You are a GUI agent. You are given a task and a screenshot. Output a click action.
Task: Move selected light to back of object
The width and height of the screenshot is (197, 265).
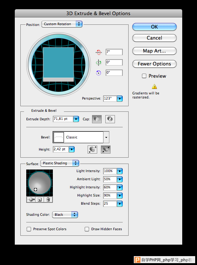pyautogui.click(x=31, y=199)
